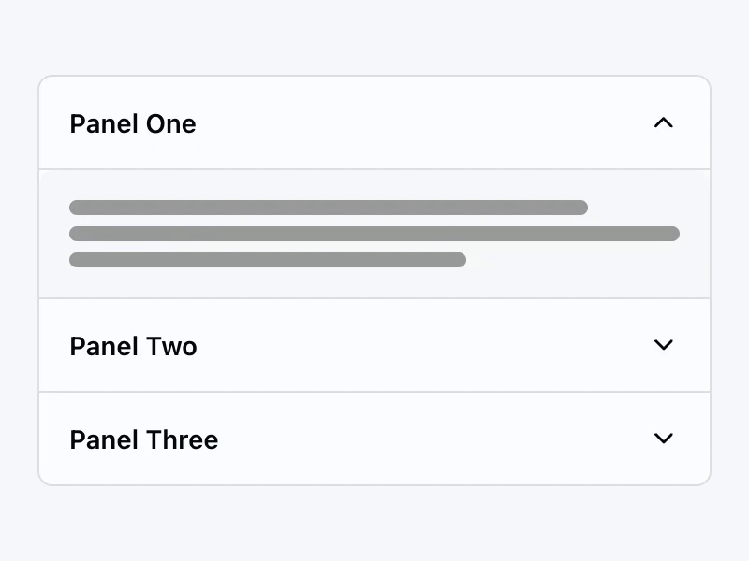The width and height of the screenshot is (749, 561).
Task: Click the word "One" in the first panel title
Action: click(x=170, y=123)
